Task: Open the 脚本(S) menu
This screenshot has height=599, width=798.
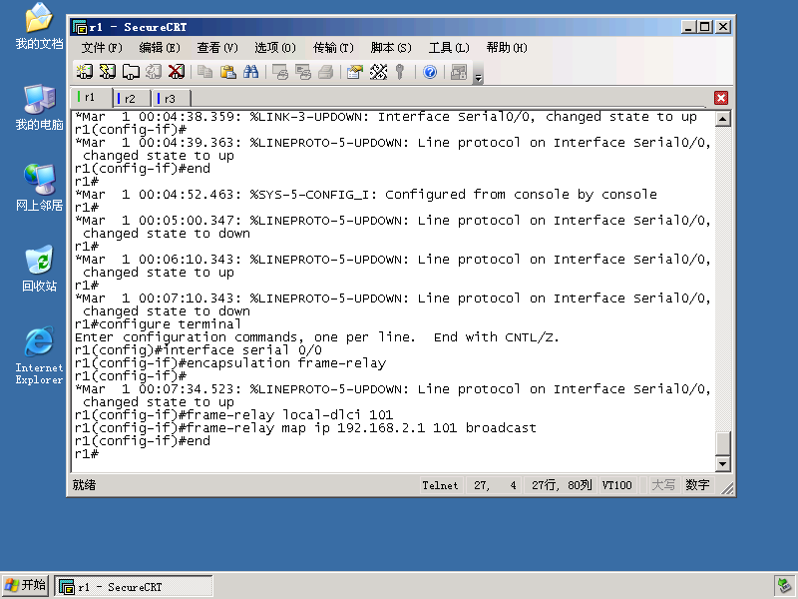Action: pos(391,48)
